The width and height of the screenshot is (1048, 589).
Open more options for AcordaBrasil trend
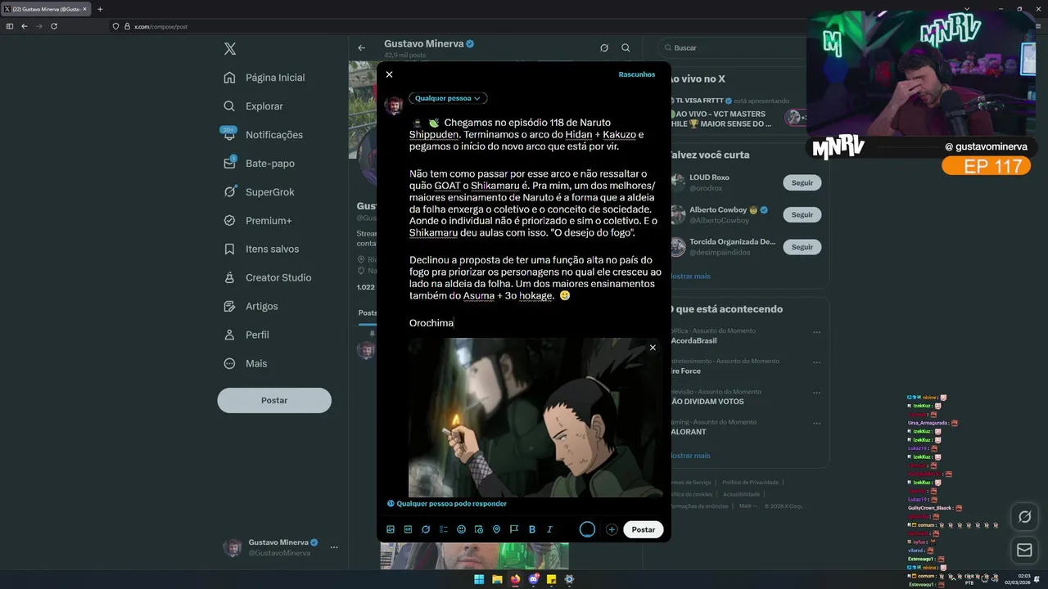coord(816,332)
